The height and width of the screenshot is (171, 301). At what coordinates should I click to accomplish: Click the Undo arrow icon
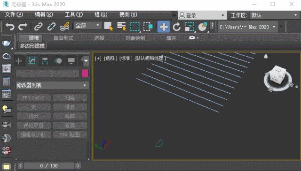pyautogui.click(x=10, y=27)
